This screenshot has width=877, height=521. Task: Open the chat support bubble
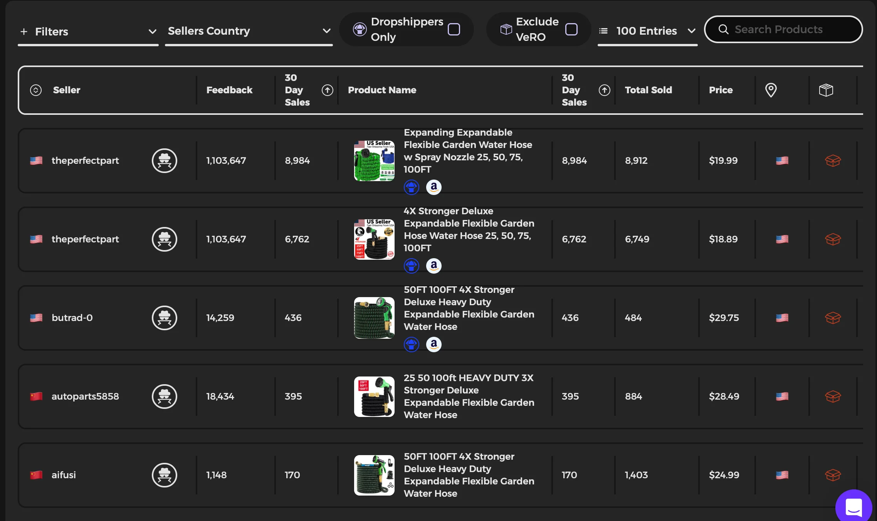(853, 507)
